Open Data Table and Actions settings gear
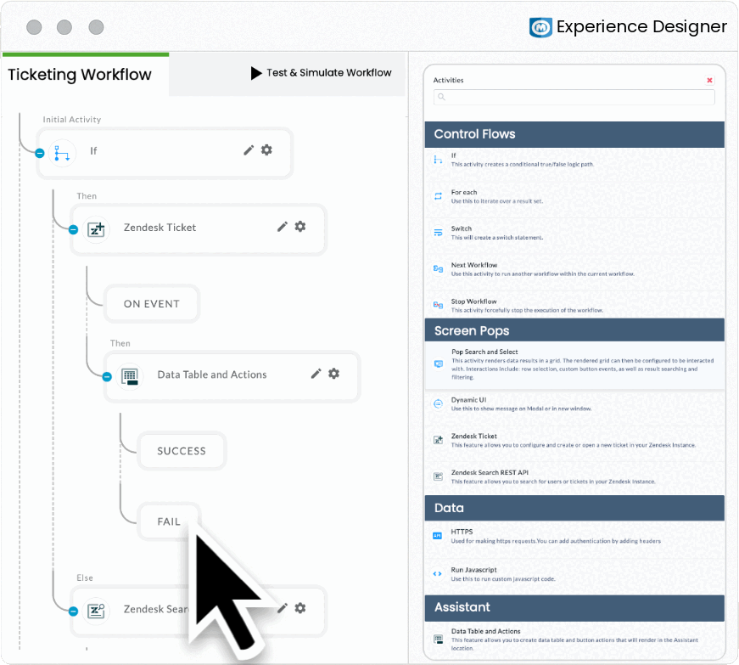Viewport: 739px width, 665px height. [x=334, y=374]
